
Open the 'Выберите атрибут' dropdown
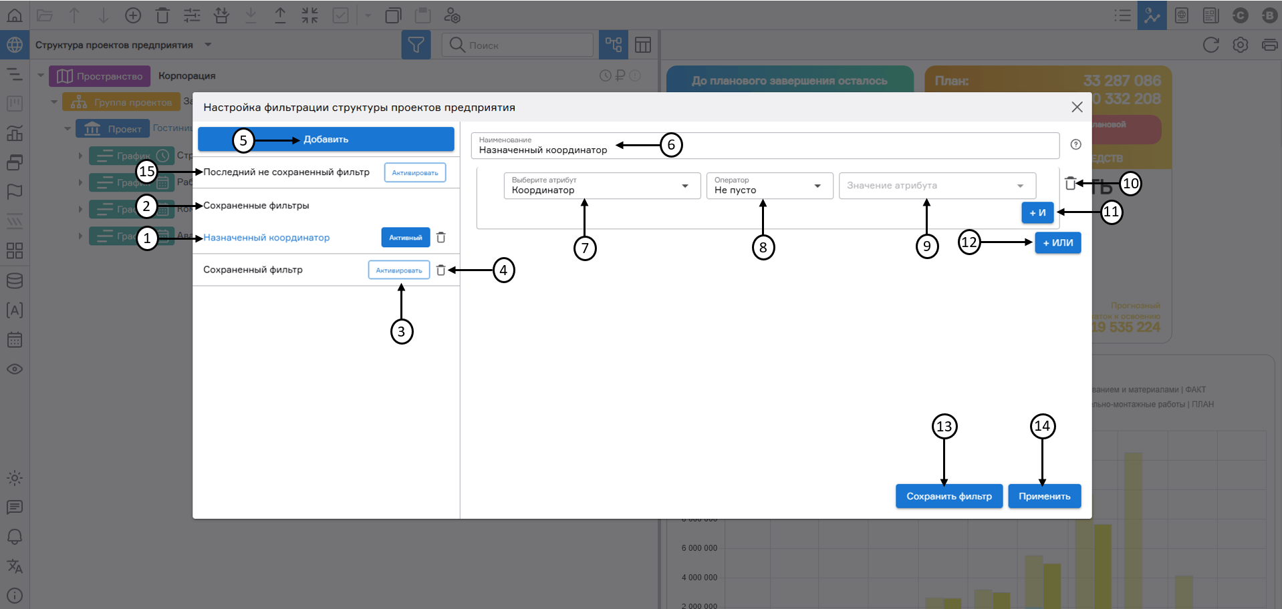602,186
